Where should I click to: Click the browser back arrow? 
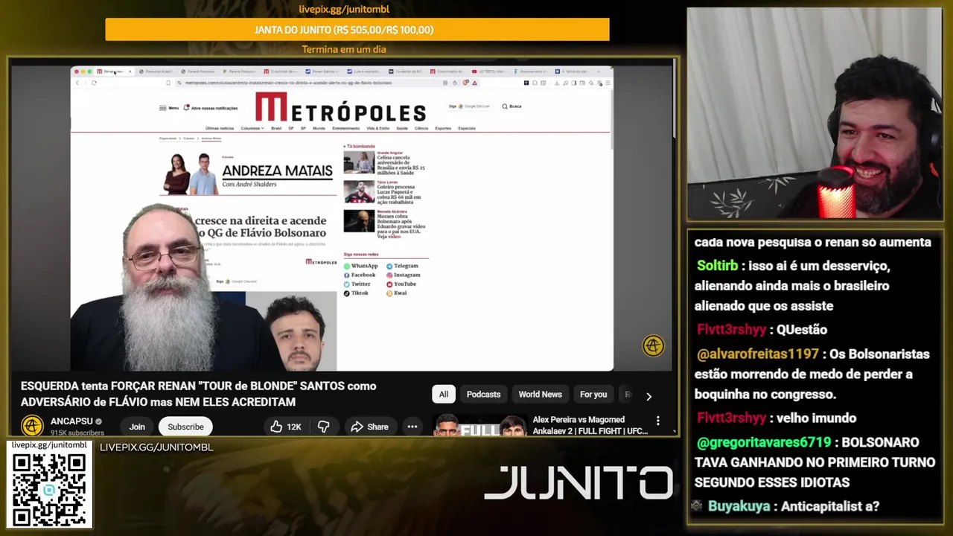click(x=77, y=83)
